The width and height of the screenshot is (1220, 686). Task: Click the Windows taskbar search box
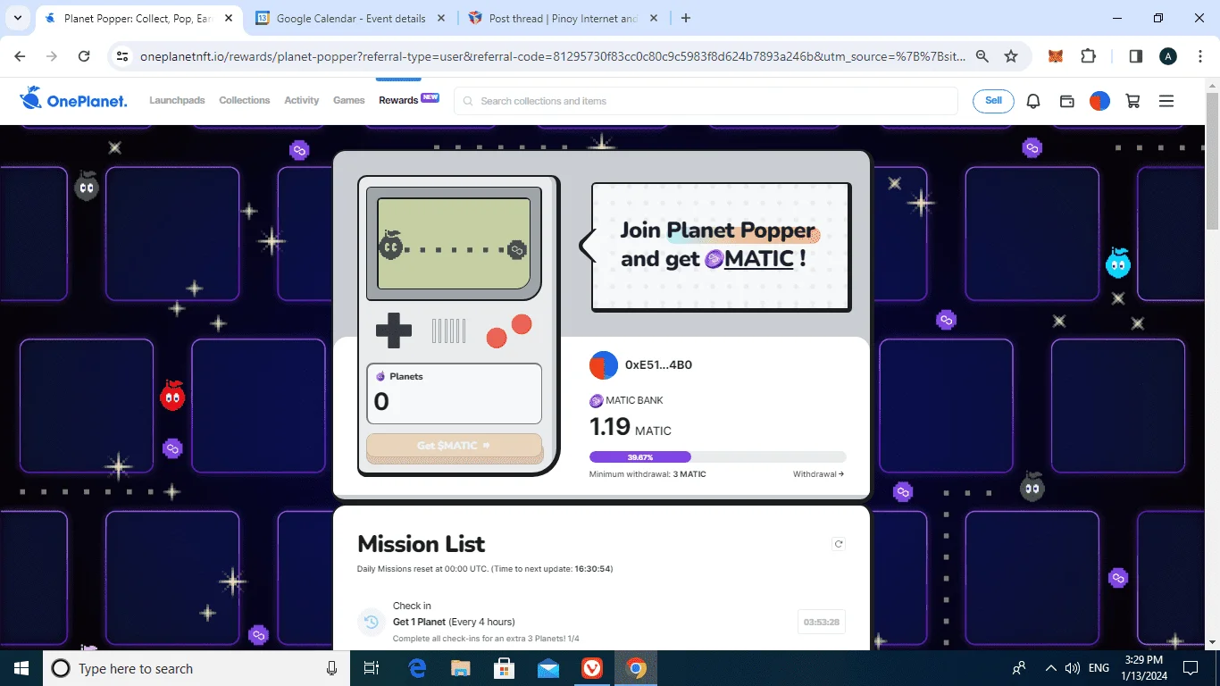click(195, 668)
